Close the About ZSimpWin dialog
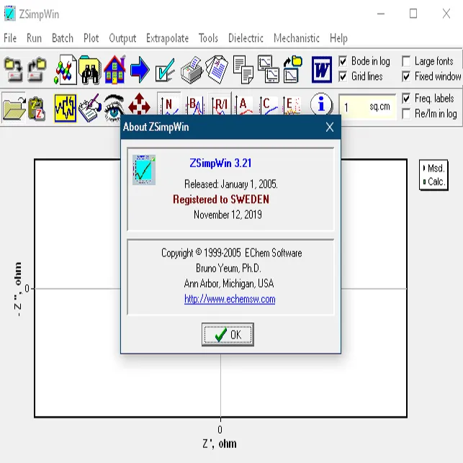 330,127
